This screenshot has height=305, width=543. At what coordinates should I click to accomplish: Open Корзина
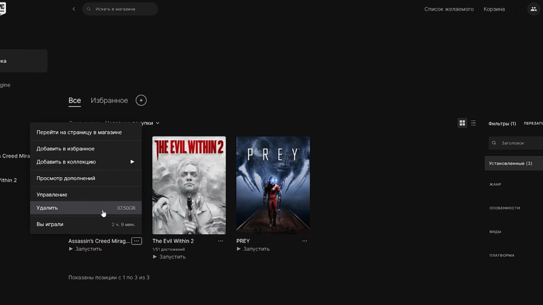(x=494, y=9)
